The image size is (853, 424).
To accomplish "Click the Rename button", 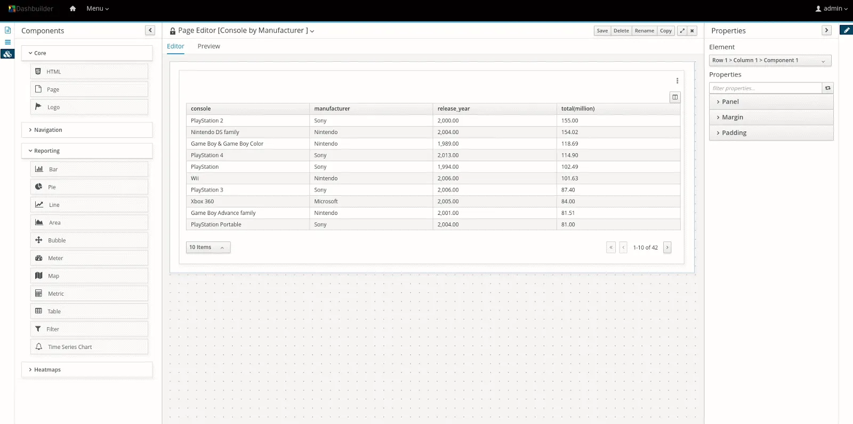I will pos(644,31).
